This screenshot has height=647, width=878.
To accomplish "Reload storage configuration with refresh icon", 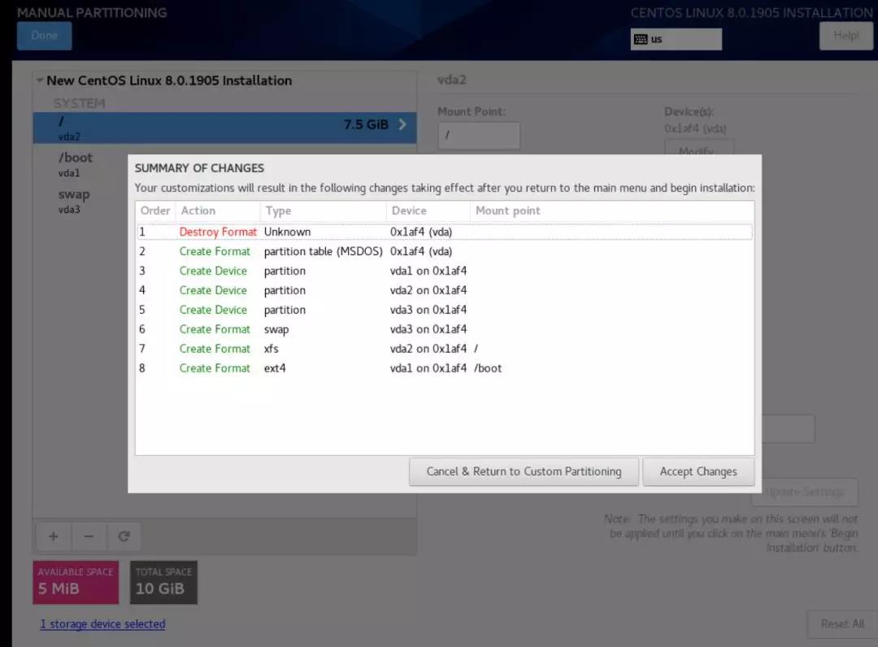I will pyautogui.click(x=124, y=536).
